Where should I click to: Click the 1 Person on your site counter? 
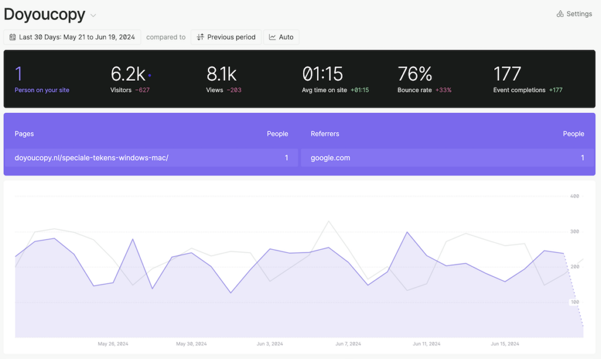point(41,79)
